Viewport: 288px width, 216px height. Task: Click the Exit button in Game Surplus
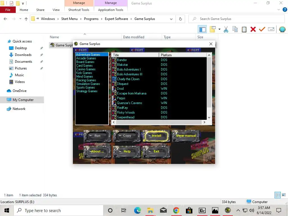(156, 152)
